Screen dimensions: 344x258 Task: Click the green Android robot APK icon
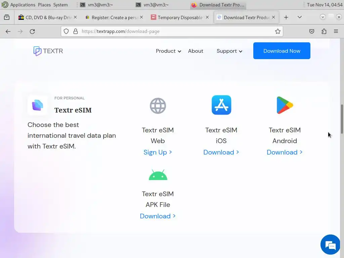158,175
